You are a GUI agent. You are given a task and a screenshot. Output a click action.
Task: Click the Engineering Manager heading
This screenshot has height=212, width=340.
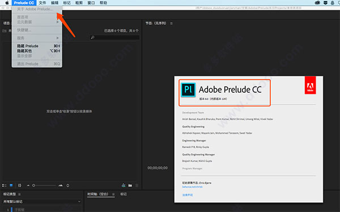point(194,141)
